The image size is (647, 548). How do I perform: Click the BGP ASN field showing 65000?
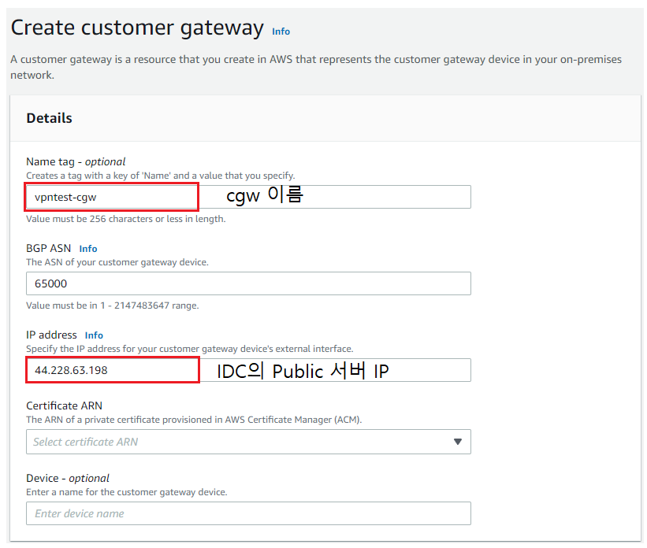[x=248, y=283]
